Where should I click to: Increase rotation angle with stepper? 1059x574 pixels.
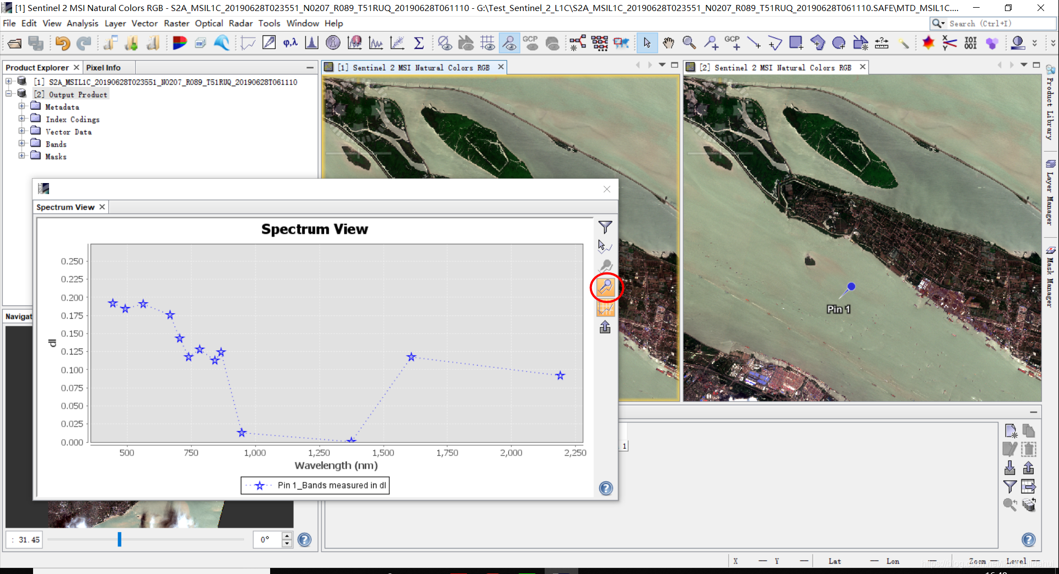click(x=287, y=535)
